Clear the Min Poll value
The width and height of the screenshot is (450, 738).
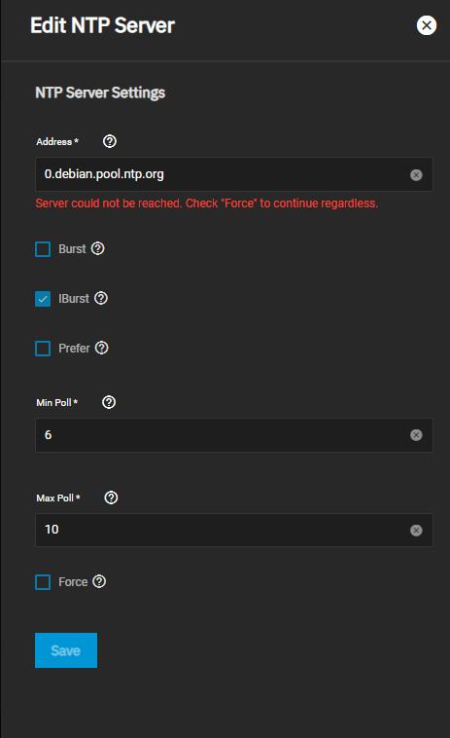pyautogui.click(x=416, y=435)
